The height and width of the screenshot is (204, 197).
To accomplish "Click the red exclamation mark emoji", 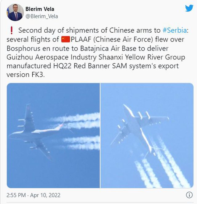I will (x=12, y=30).
